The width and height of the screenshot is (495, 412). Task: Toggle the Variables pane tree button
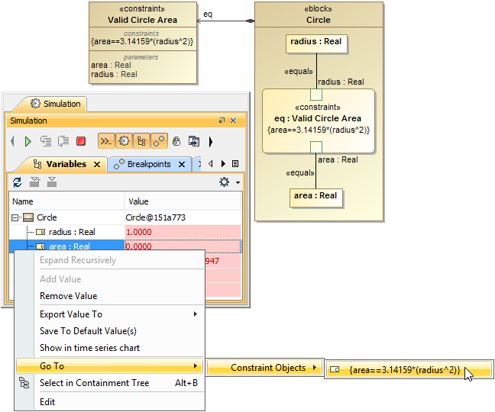[141, 141]
